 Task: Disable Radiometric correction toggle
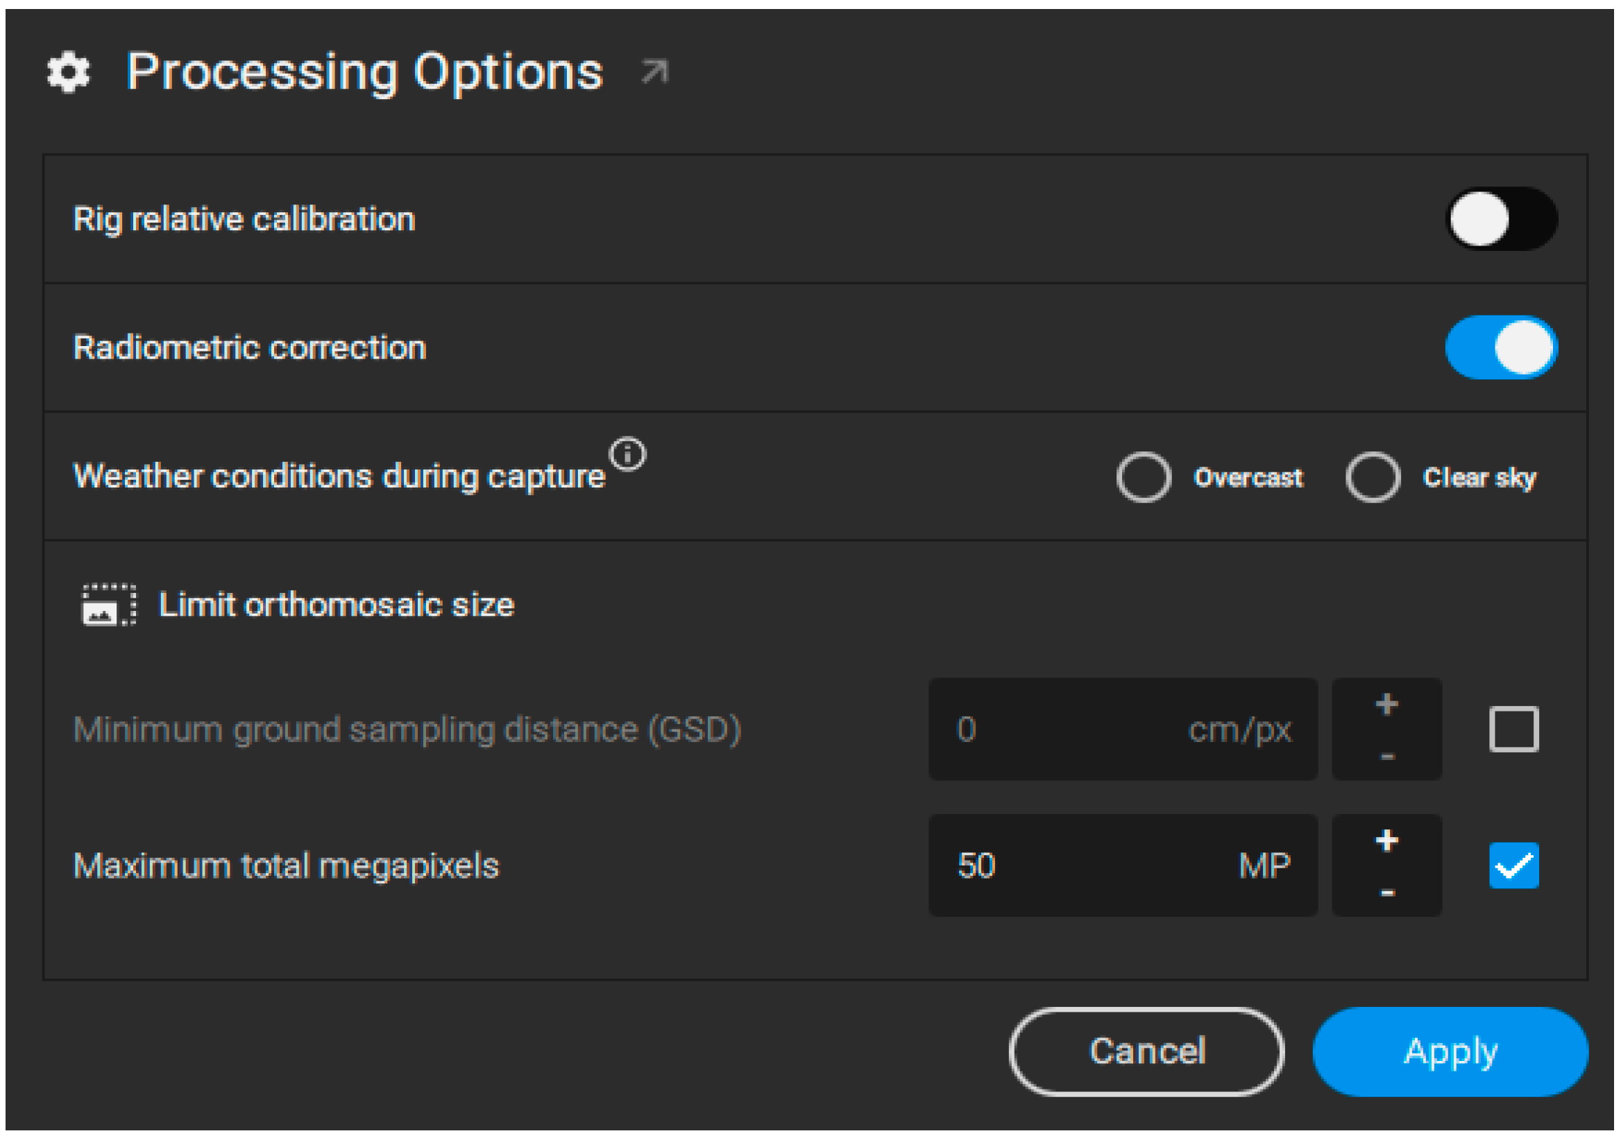1501,347
